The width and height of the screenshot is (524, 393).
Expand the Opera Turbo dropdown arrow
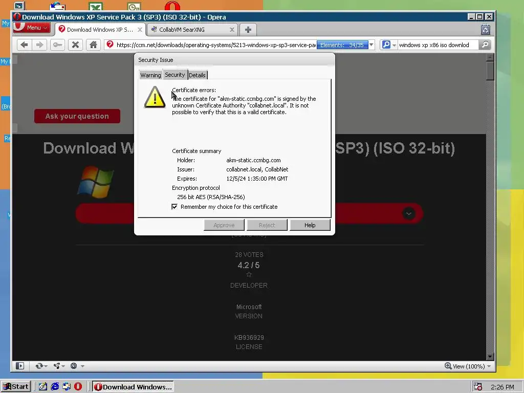tap(82, 366)
